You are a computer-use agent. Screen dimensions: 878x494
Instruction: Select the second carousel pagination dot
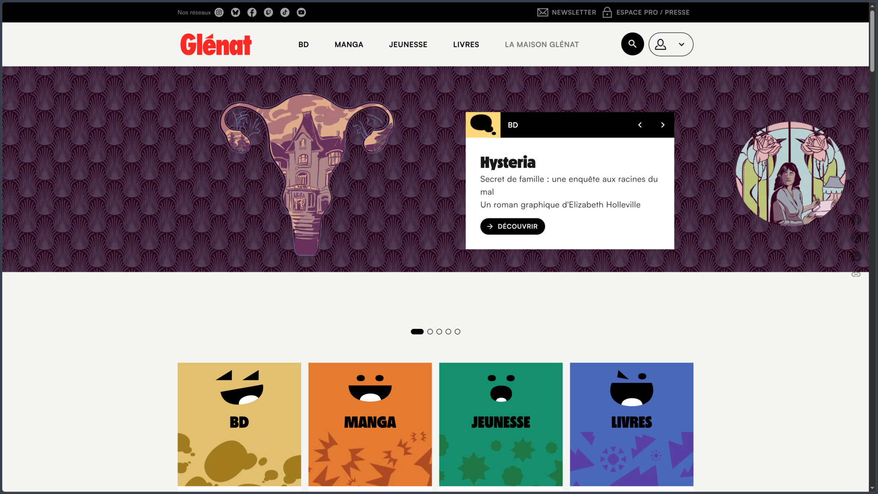coord(430,332)
